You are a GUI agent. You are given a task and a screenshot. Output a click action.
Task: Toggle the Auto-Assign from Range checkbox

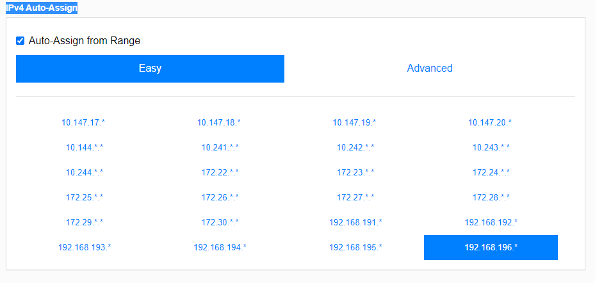(x=20, y=41)
